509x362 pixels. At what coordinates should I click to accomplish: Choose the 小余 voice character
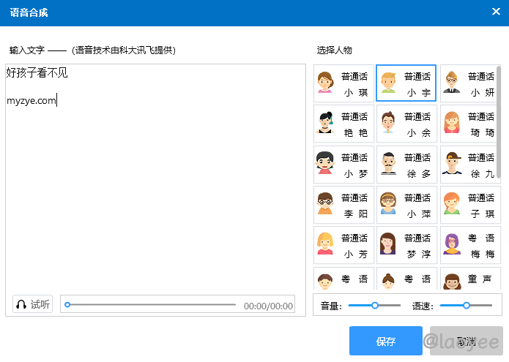(406, 124)
